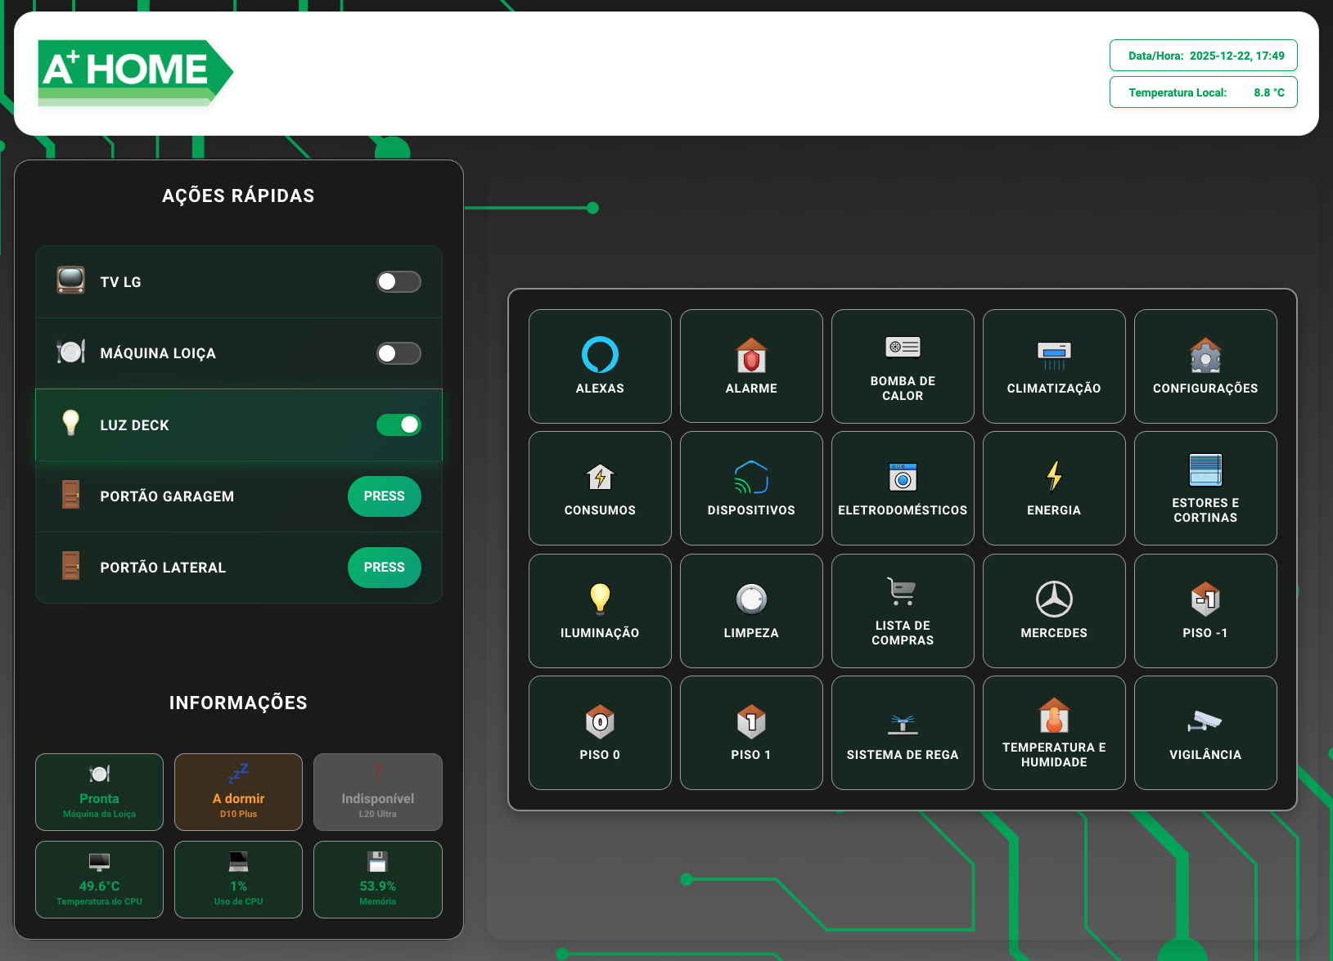Open the Vigilância camera tile
The image size is (1333, 961).
click(x=1205, y=732)
